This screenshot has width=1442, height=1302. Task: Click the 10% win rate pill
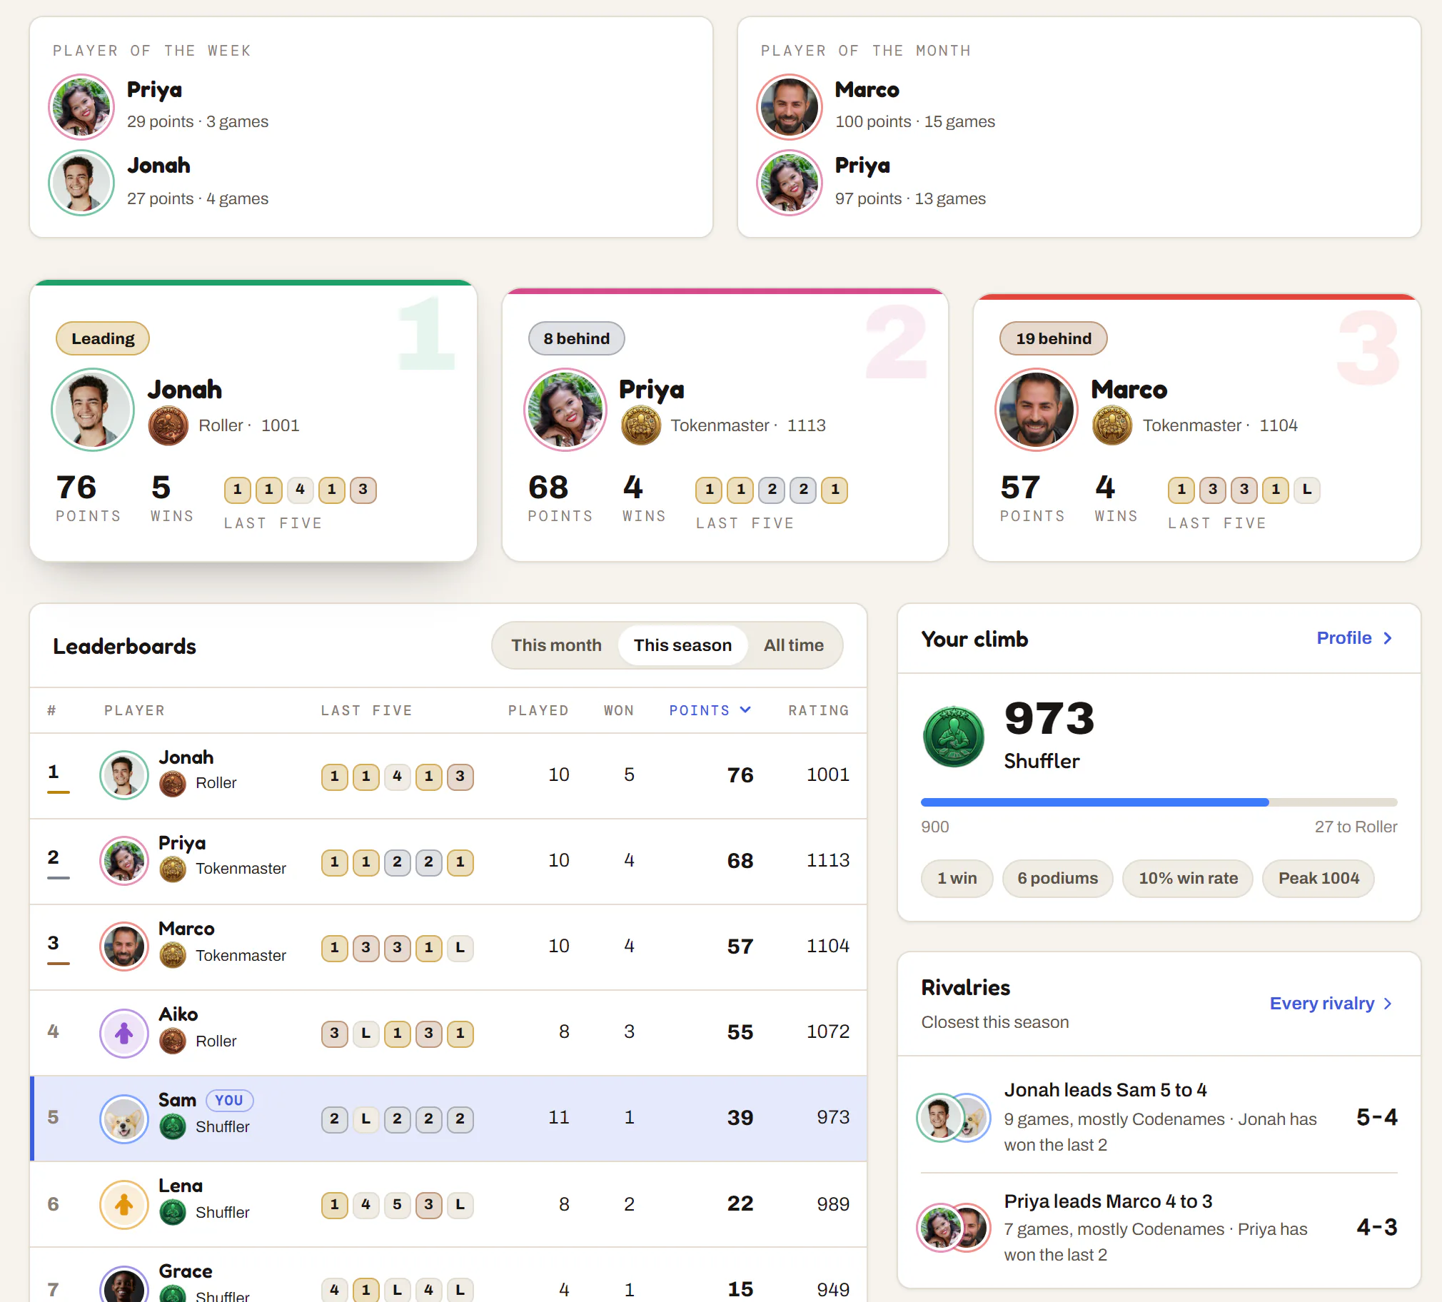point(1188,879)
